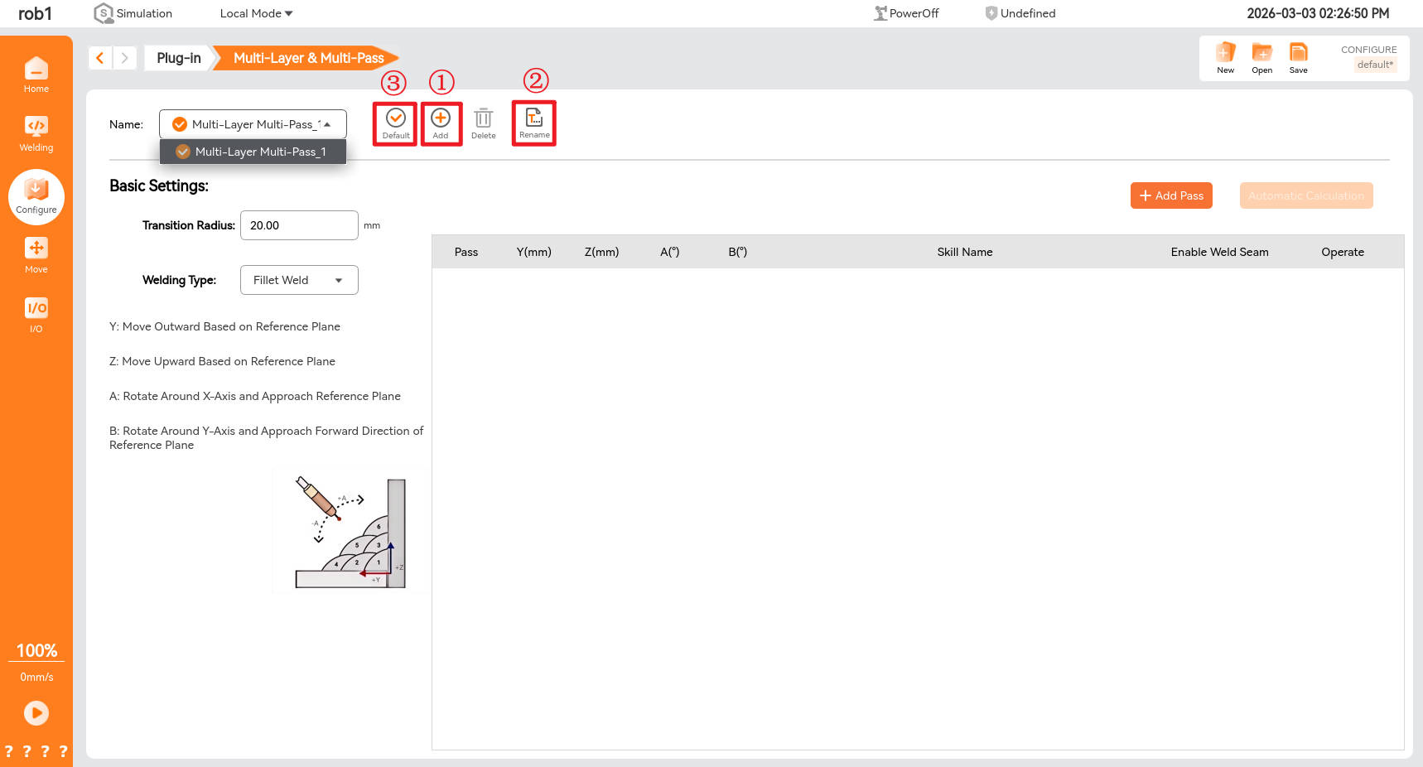Click the Plug-in breadcrumb tab
Viewport: 1423px width, 767px height.
(x=178, y=58)
